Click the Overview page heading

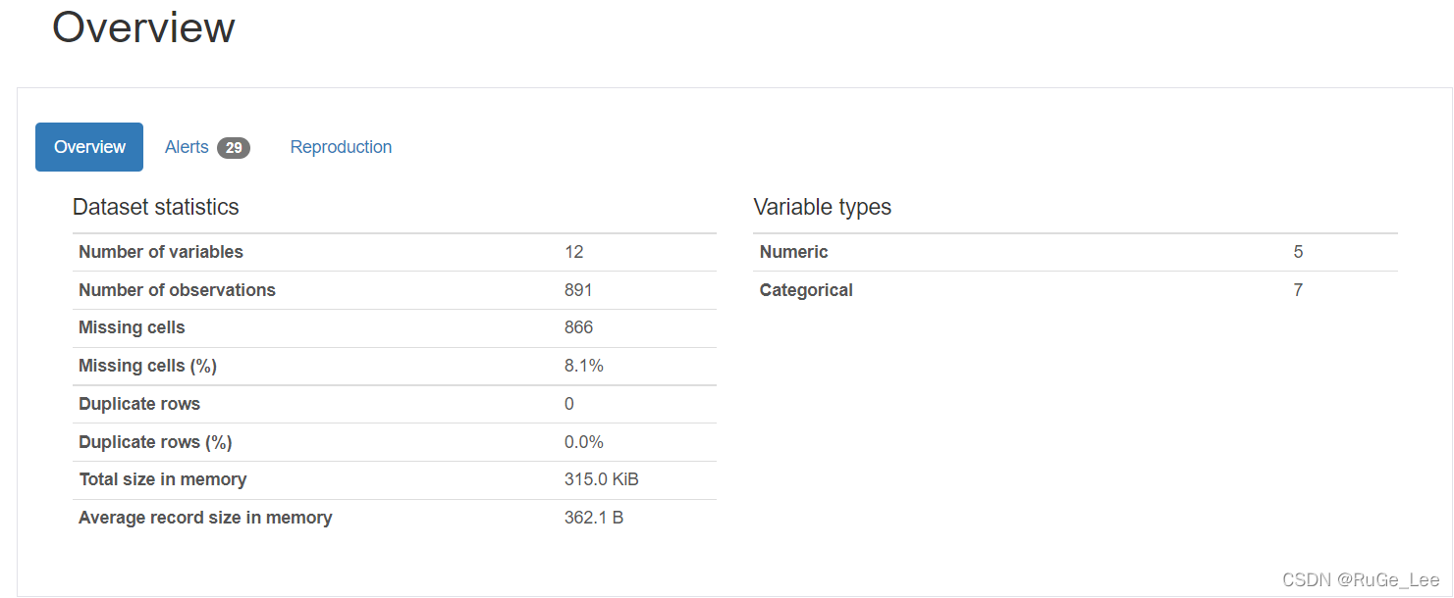pos(143,27)
